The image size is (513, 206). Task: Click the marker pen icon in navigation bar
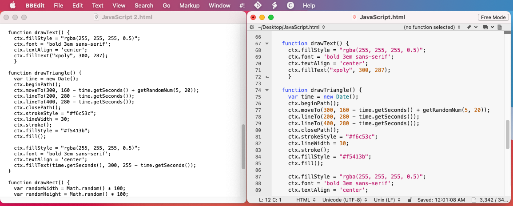[x=469, y=27]
